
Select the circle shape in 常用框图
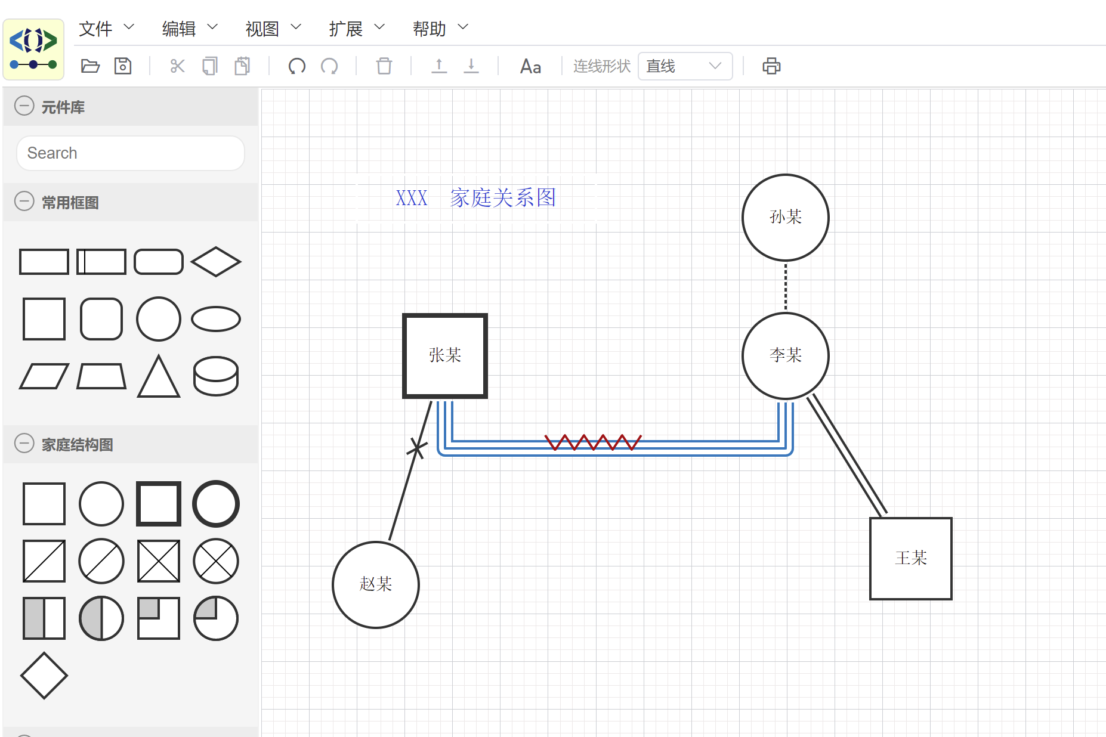click(159, 319)
